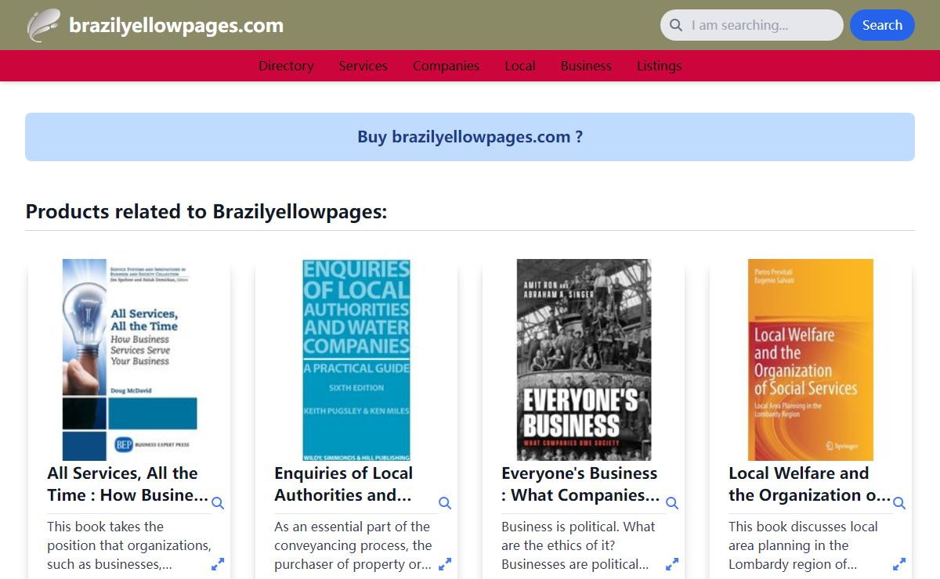Click magnifier icon beside Local Welfare title

[x=899, y=503]
